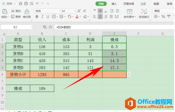Select row 6 header

pyautogui.click(x=3, y=74)
